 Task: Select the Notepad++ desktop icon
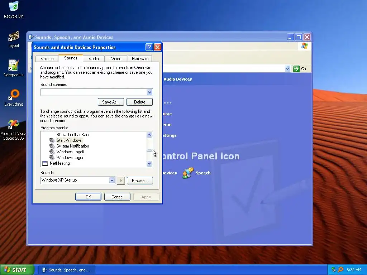pos(14,68)
